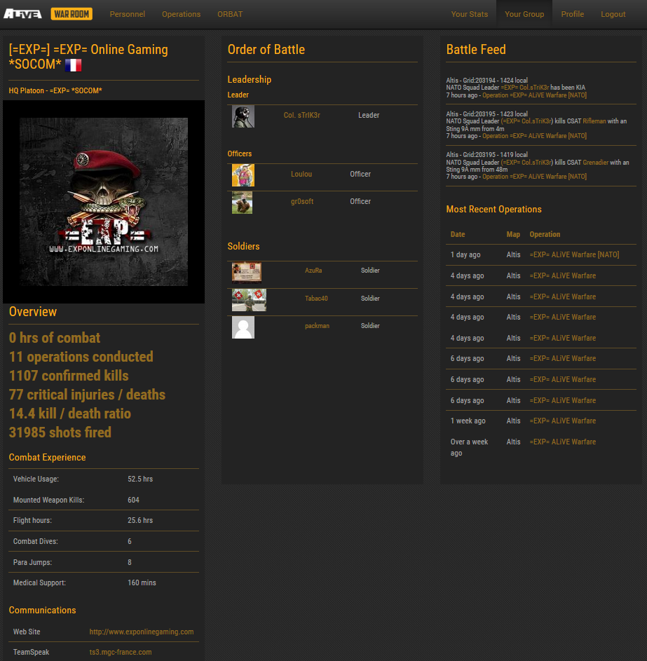647x661 pixels.
Task: Click the =EXP= skull group logo
Action: coord(104,201)
